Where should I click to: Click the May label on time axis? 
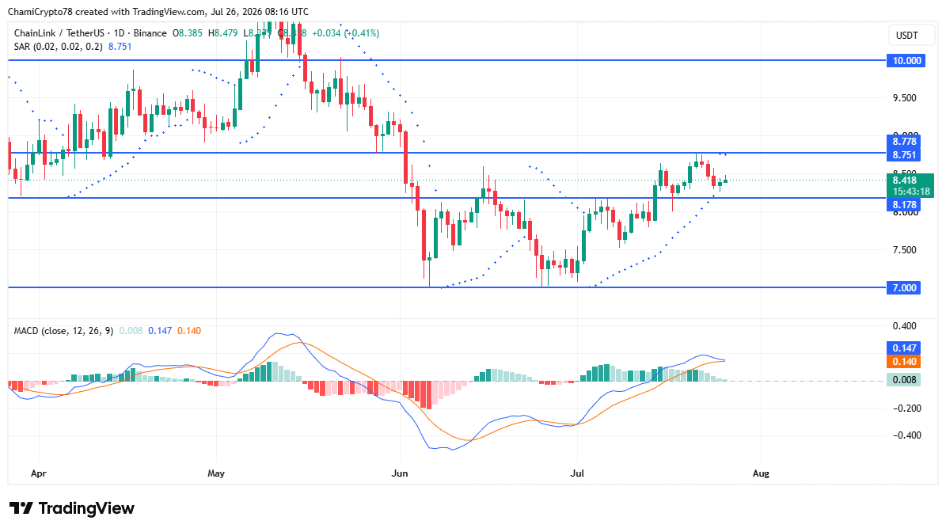click(216, 473)
